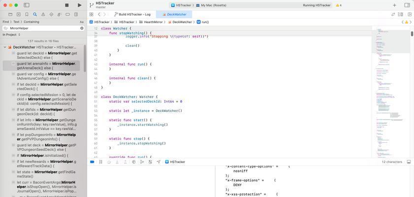Run the project with the play button
This screenshot has height=197, width=414.
(80, 5)
